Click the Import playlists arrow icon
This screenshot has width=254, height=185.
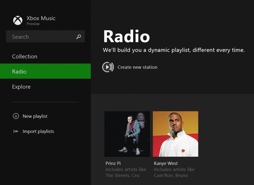(x=16, y=131)
